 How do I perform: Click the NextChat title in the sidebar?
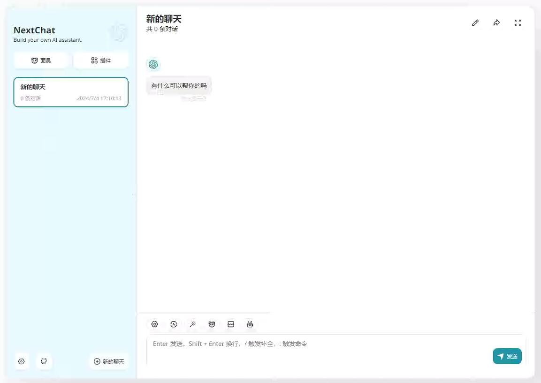(x=34, y=30)
